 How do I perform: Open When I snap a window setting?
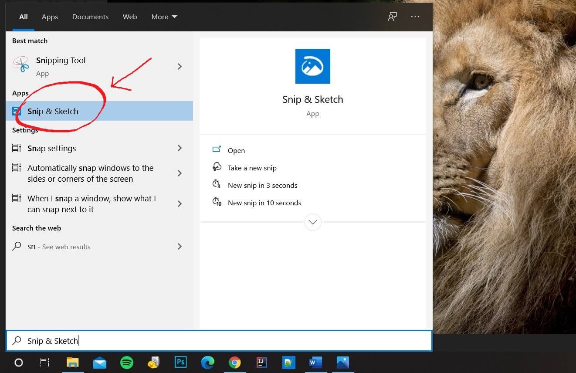point(91,204)
